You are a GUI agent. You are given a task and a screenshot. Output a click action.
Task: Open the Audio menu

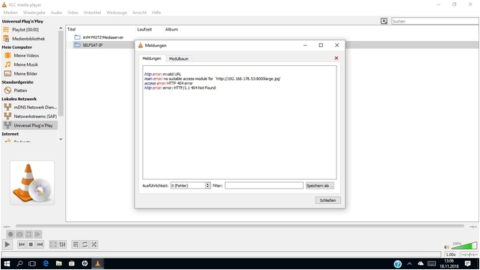[56, 13]
